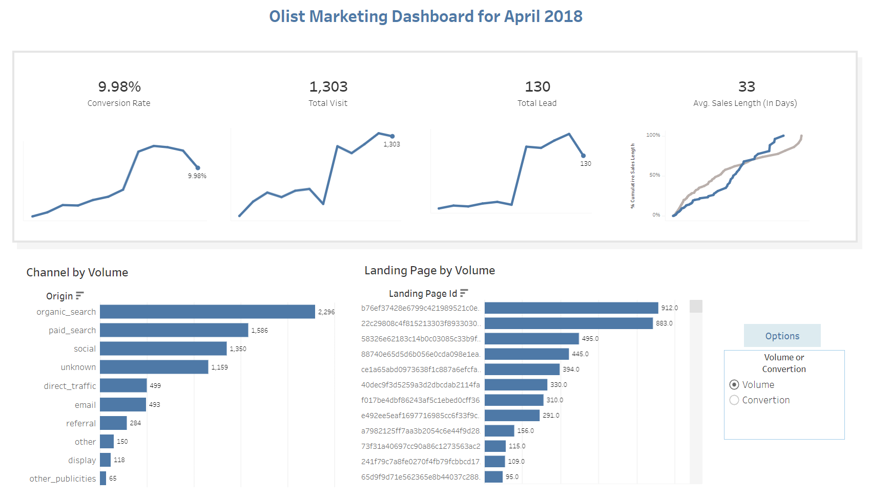Click the 33 Avg. Sales Length value
This screenshot has height=500, width=870.
[x=747, y=86]
